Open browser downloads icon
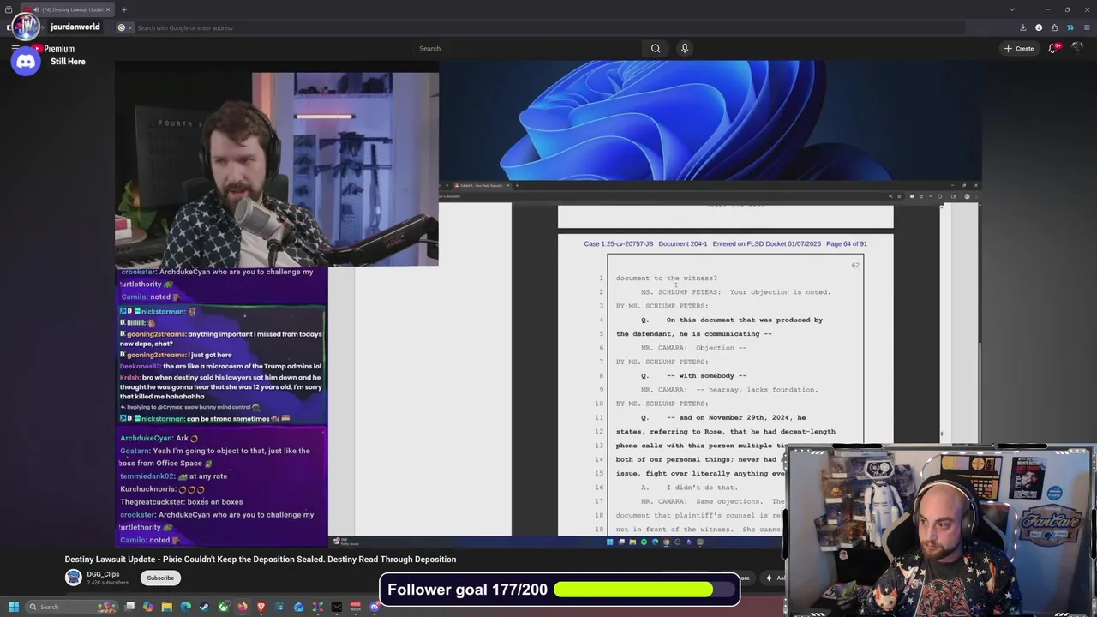Viewport: 1097px width, 617px height. coord(1023,27)
